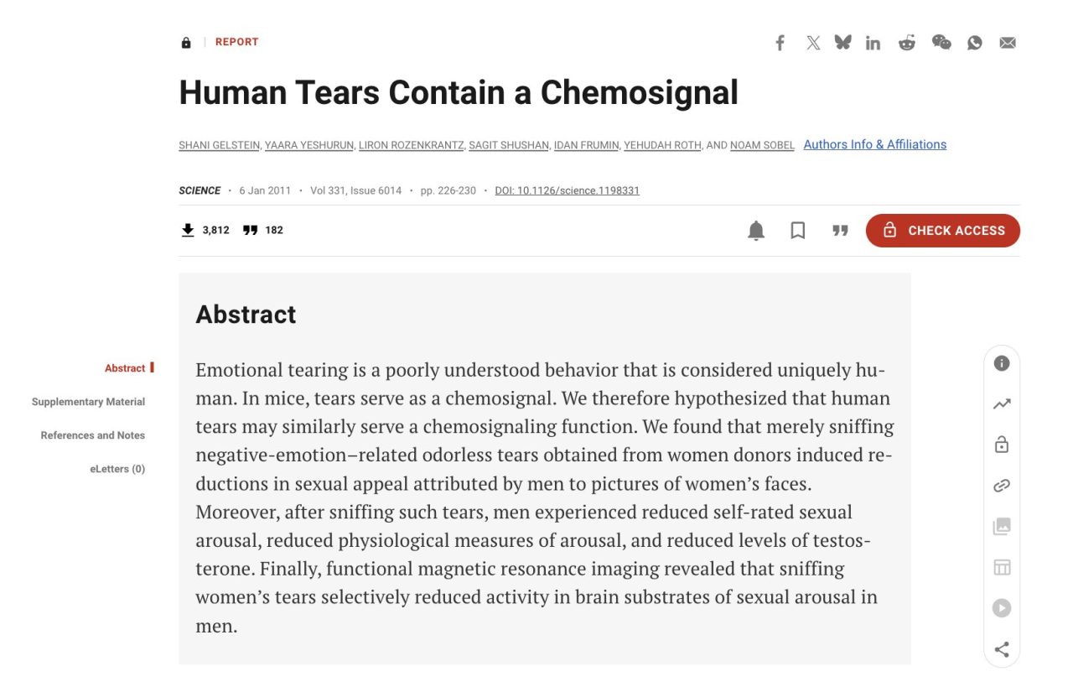Share article via WeChat icon
This screenshot has width=1073, height=687.
941,43
